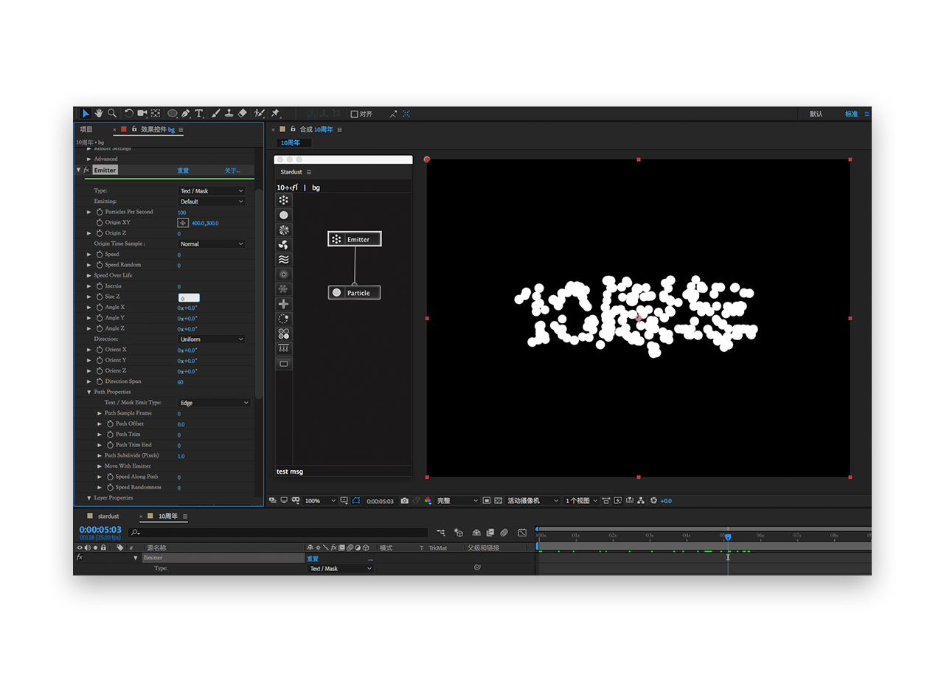Select the 标准 workspace

click(852, 114)
